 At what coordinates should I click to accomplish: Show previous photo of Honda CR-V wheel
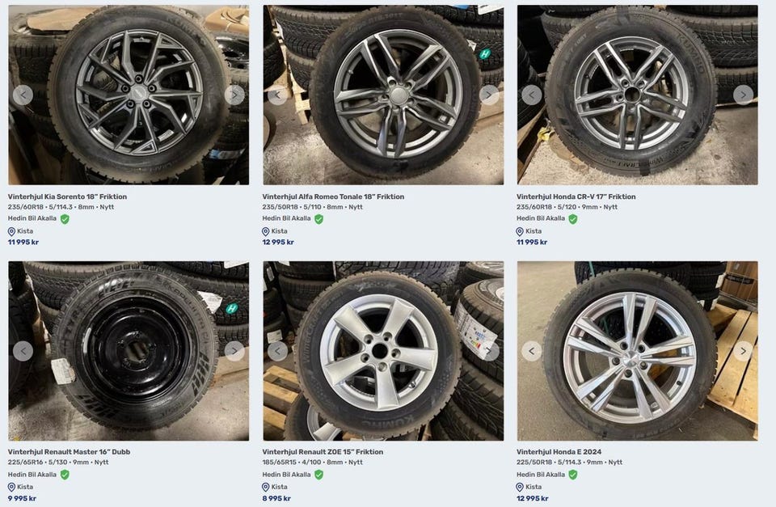pos(531,95)
